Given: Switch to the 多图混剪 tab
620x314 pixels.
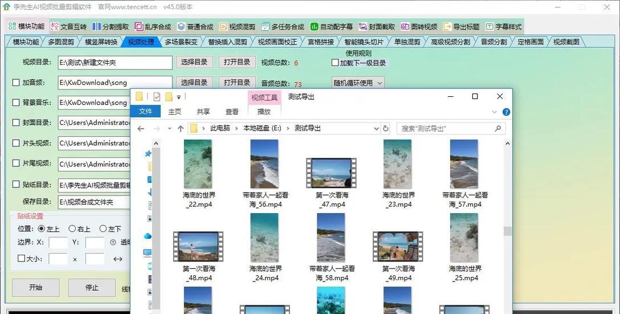Looking at the screenshot, I should 61,42.
